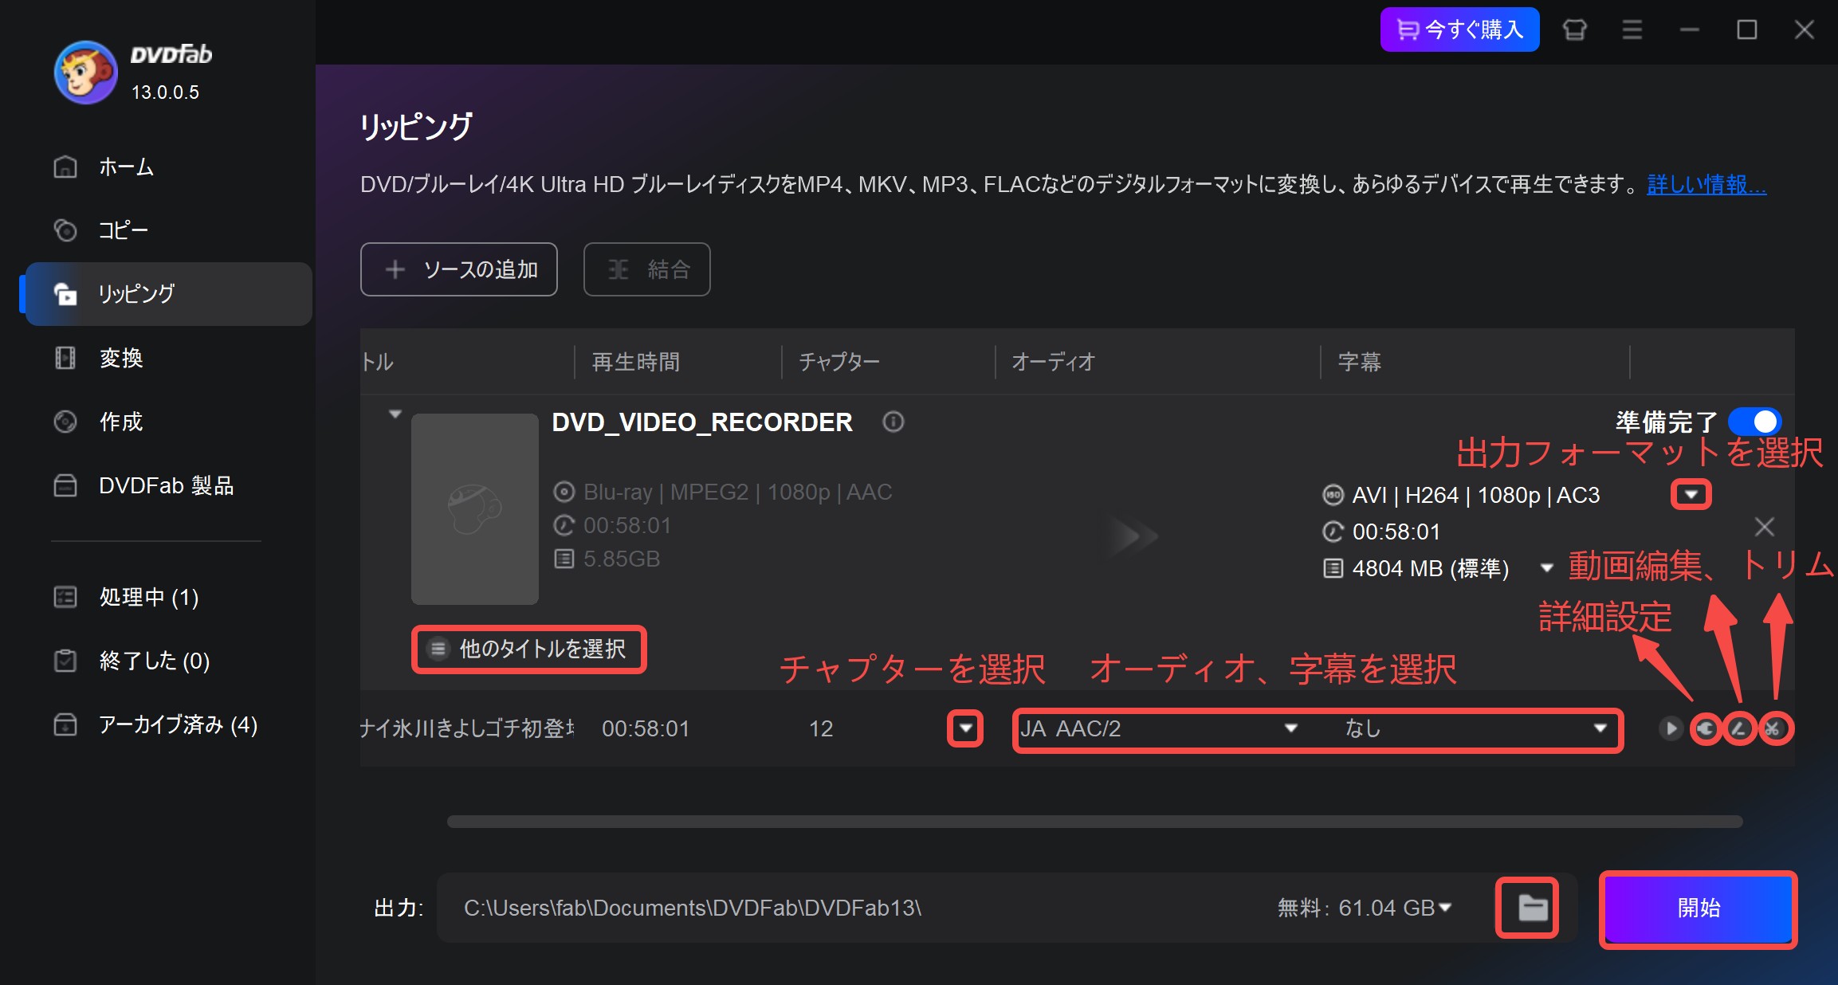Click the DVDFab products box icon
This screenshot has height=985, width=1838.
tap(65, 485)
